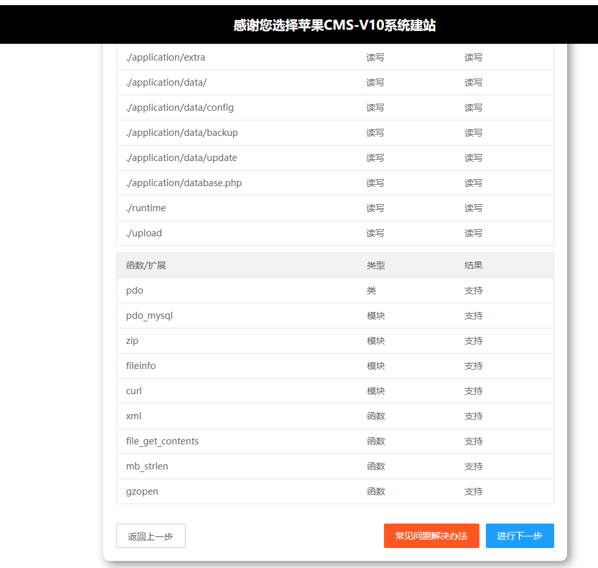Select the pdo_mysql extension name
This screenshot has height=568, width=598.
click(x=149, y=316)
